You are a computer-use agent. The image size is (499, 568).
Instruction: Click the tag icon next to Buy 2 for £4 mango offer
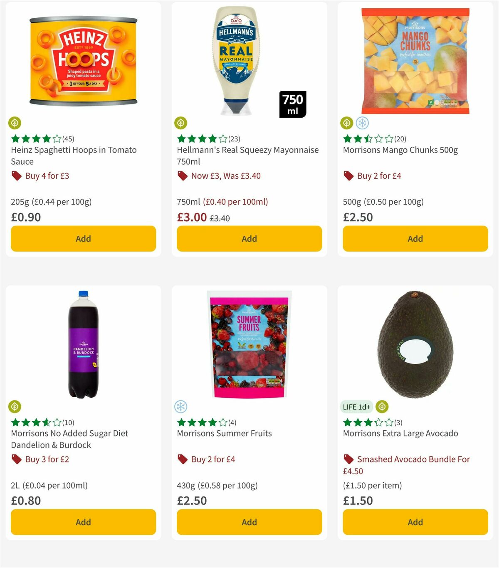click(348, 176)
